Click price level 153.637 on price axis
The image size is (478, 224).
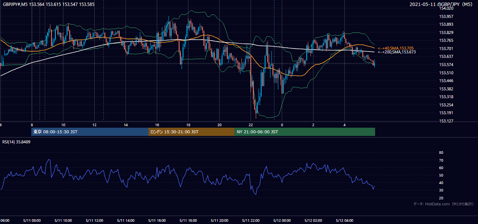pos(446,56)
